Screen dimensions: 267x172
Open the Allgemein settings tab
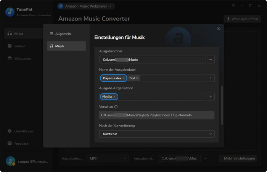pyautogui.click(x=66, y=34)
